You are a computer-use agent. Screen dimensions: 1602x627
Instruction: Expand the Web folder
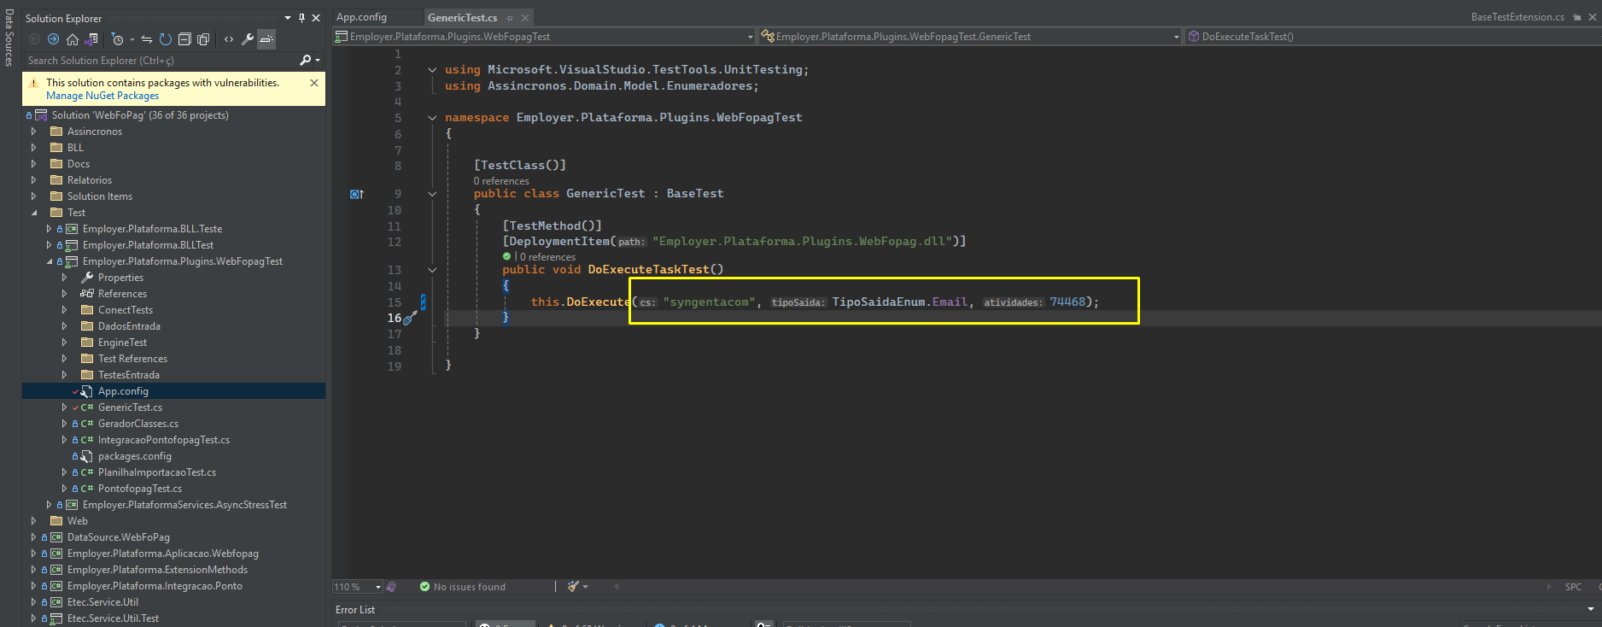[x=33, y=521]
